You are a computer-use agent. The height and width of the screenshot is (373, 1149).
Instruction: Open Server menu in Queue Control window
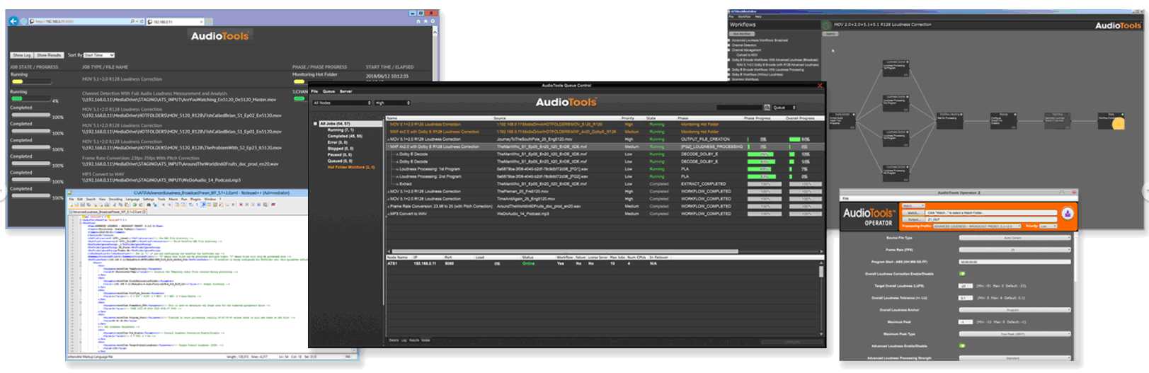tap(346, 91)
